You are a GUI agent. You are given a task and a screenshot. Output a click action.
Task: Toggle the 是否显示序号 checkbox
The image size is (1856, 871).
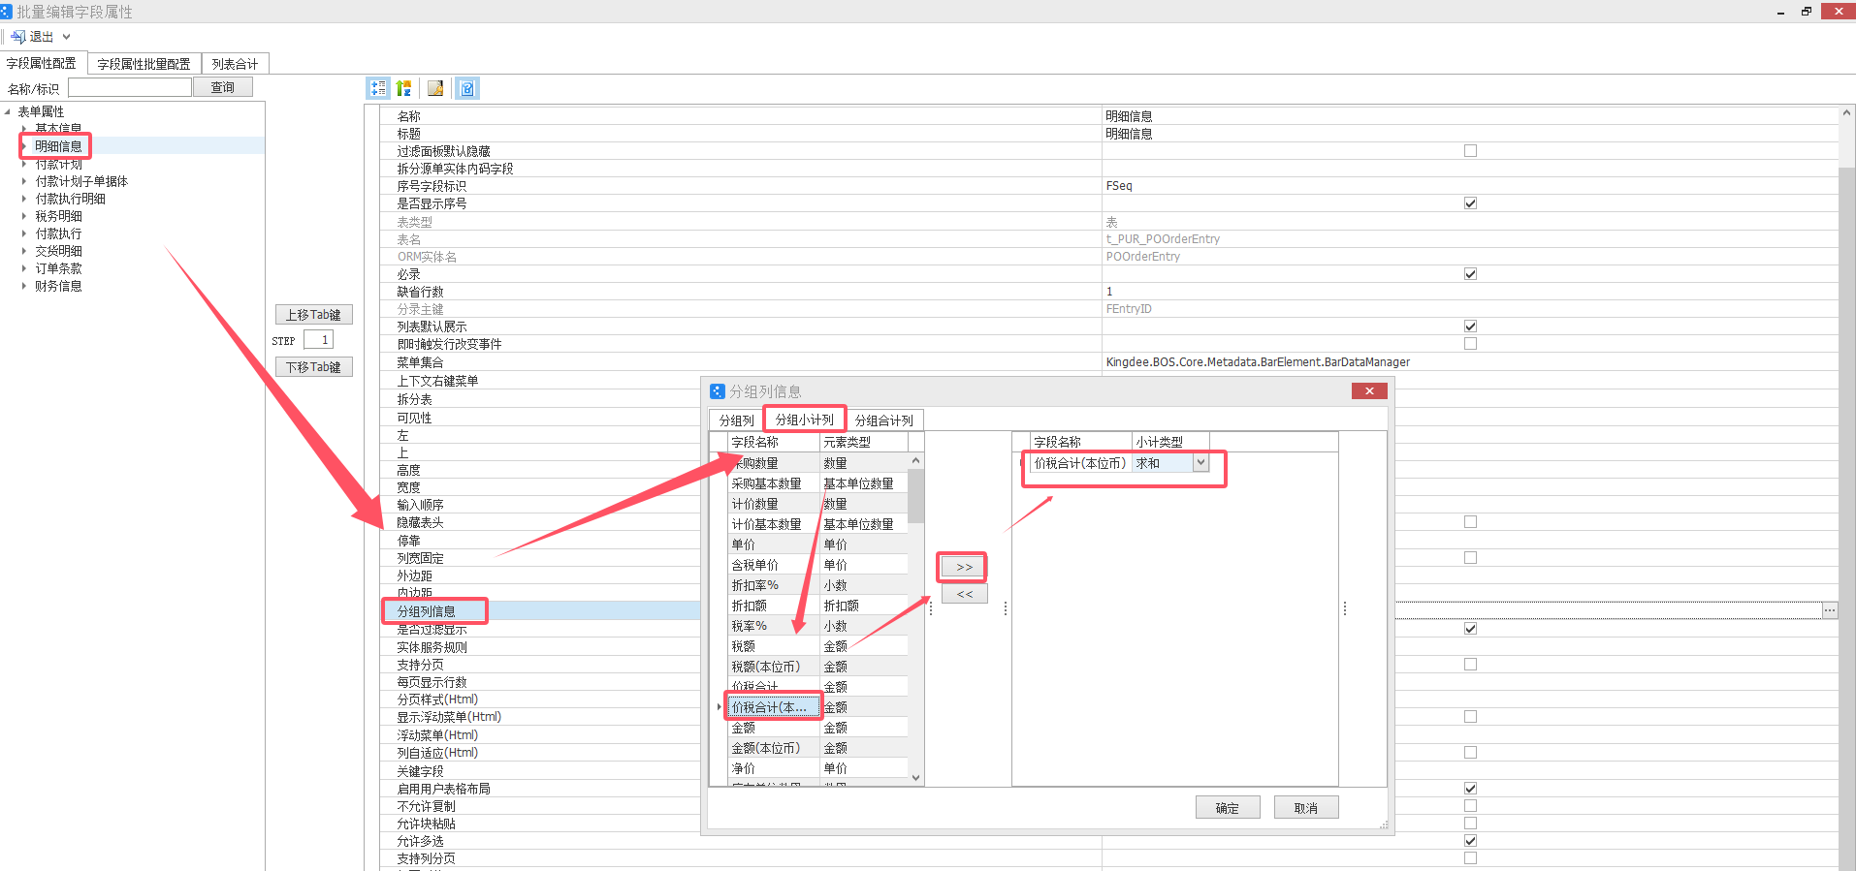coord(1470,203)
